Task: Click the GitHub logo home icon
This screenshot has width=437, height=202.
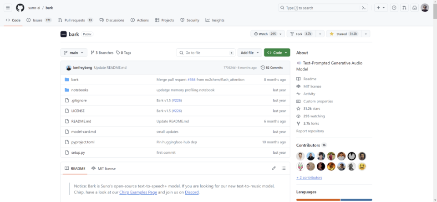Action: (x=20, y=8)
